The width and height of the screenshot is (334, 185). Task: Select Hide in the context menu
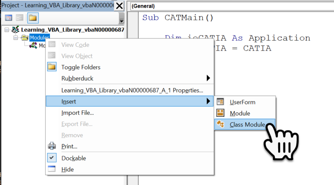67,170
